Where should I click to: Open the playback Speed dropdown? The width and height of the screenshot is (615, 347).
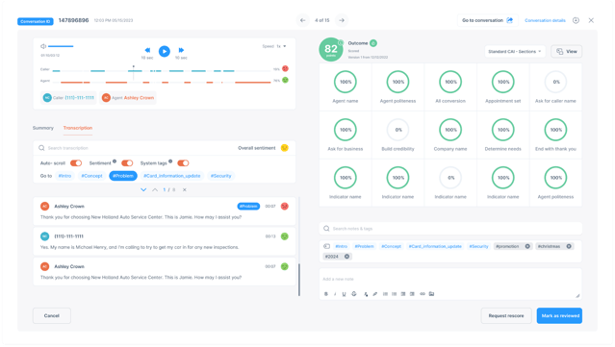point(281,46)
